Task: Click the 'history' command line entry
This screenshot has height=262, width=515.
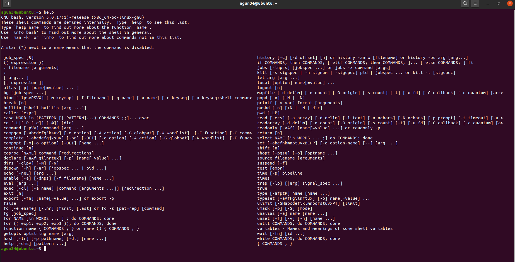Action: click(x=362, y=58)
